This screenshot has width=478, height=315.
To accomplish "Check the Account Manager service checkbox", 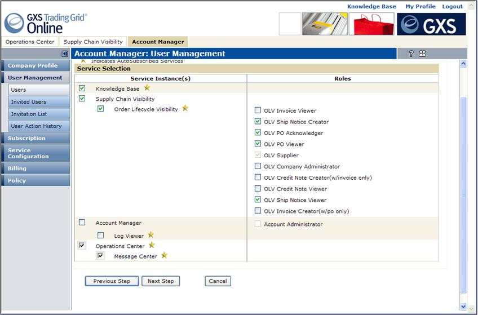I will (x=82, y=223).
